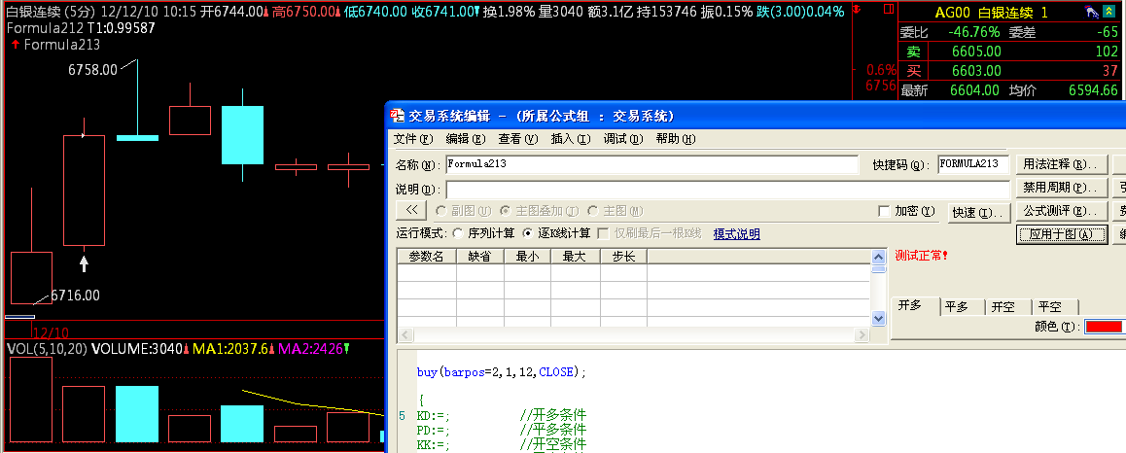Image resolution: width=1126 pixels, height=453 pixels.
Task: Click the trading system editor title bar icon
Action: click(x=397, y=115)
